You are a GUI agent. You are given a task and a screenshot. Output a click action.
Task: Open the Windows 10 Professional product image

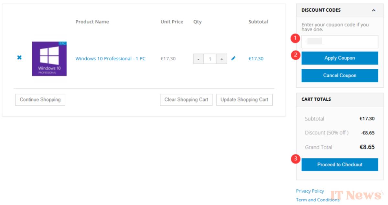click(49, 59)
